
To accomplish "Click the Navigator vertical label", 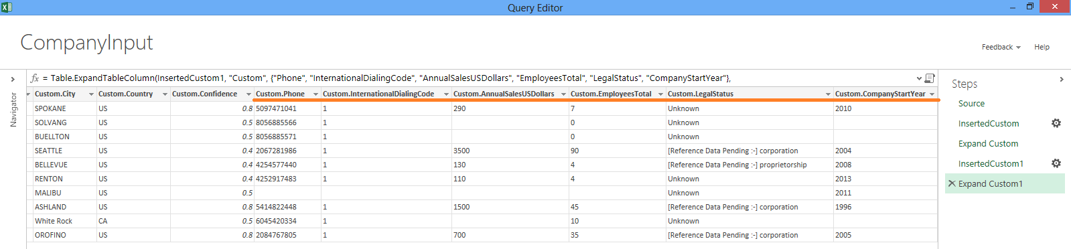I will 13,110.
